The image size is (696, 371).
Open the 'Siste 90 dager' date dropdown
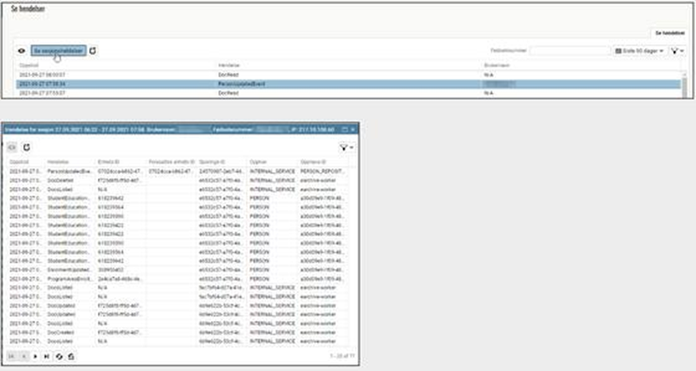pyautogui.click(x=640, y=51)
